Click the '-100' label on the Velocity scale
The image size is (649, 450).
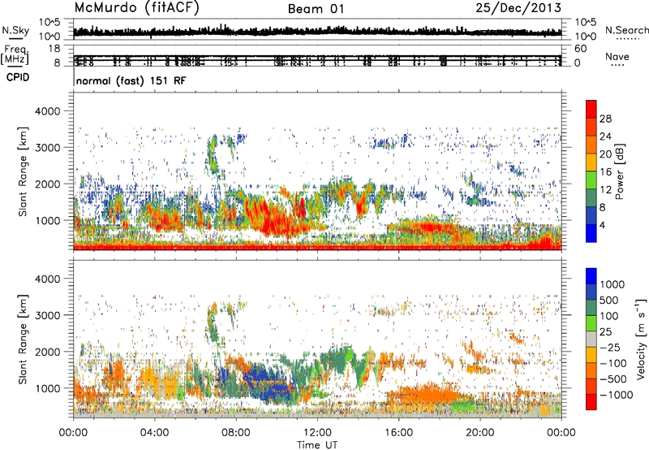[613, 363]
